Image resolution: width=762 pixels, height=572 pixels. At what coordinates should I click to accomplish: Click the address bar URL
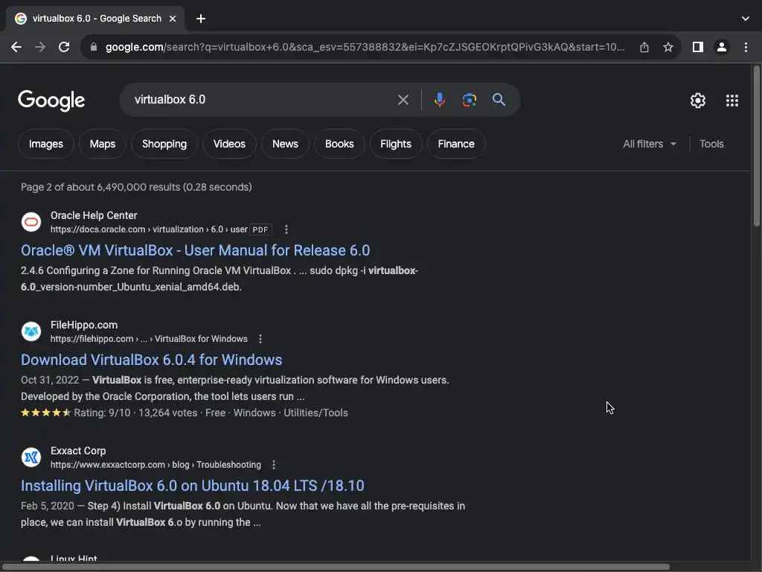click(365, 47)
